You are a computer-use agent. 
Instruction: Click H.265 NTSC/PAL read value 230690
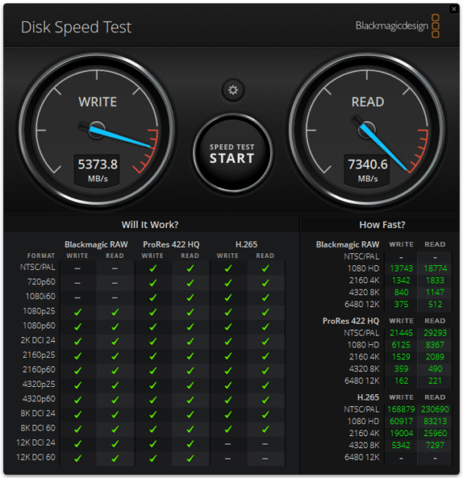(435, 409)
